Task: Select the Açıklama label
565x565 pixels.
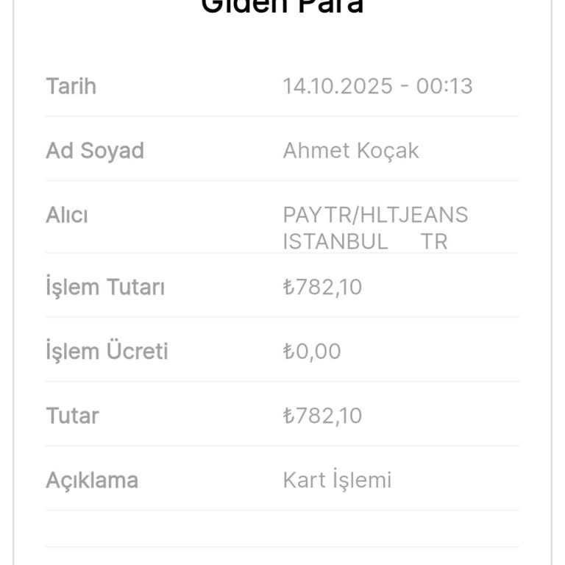Action: click(x=92, y=480)
